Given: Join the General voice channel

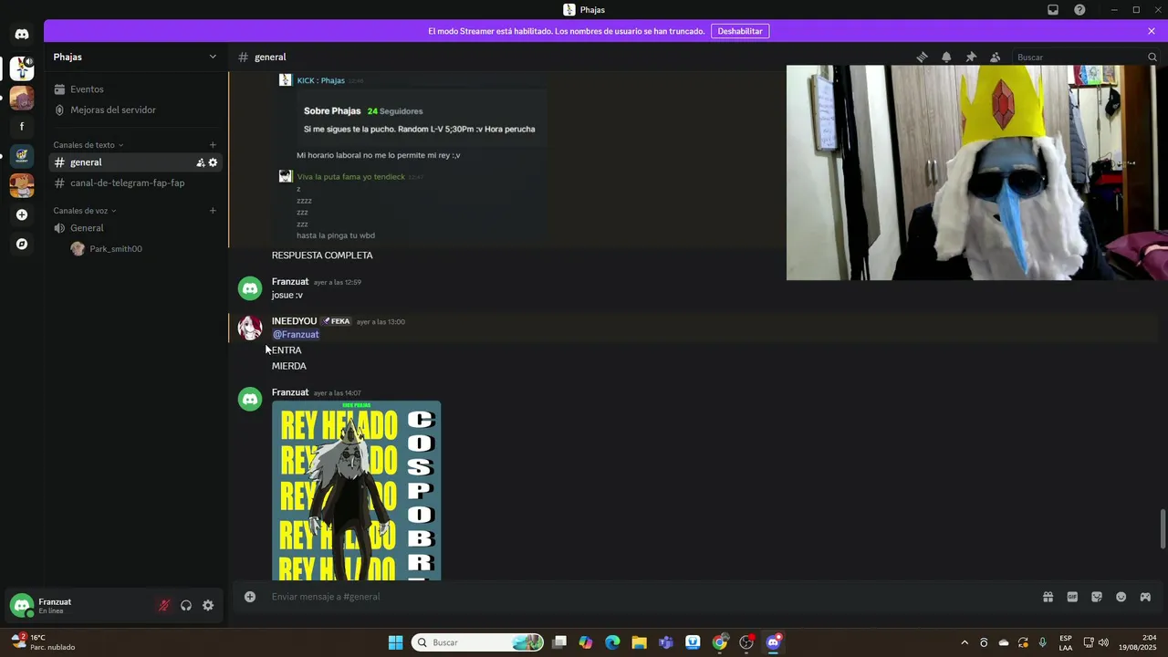Looking at the screenshot, I should coord(137,228).
